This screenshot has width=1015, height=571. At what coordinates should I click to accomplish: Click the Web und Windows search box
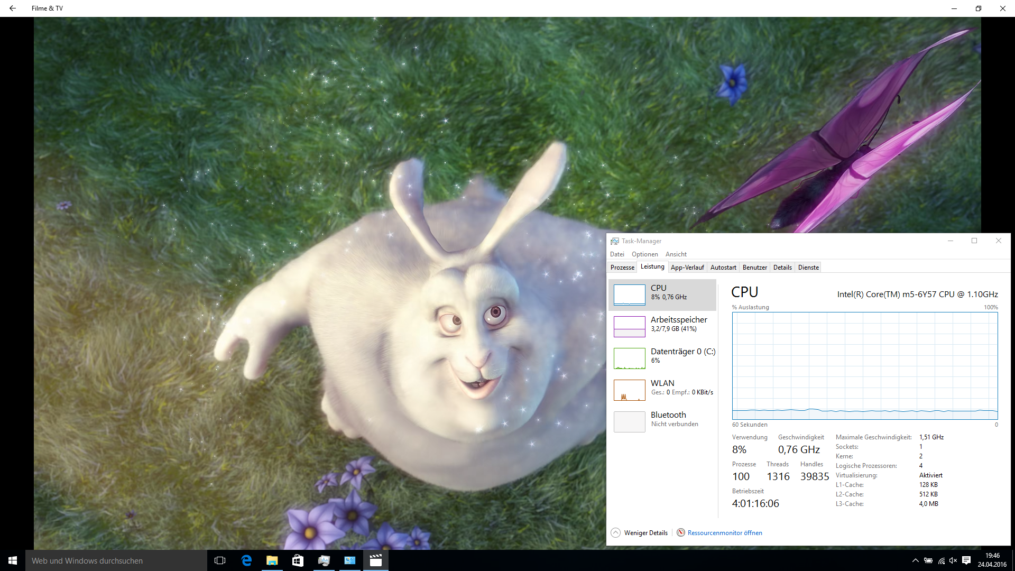[x=116, y=560]
